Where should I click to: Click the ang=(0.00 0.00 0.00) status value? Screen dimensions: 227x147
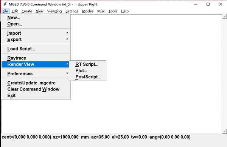coord(170,137)
